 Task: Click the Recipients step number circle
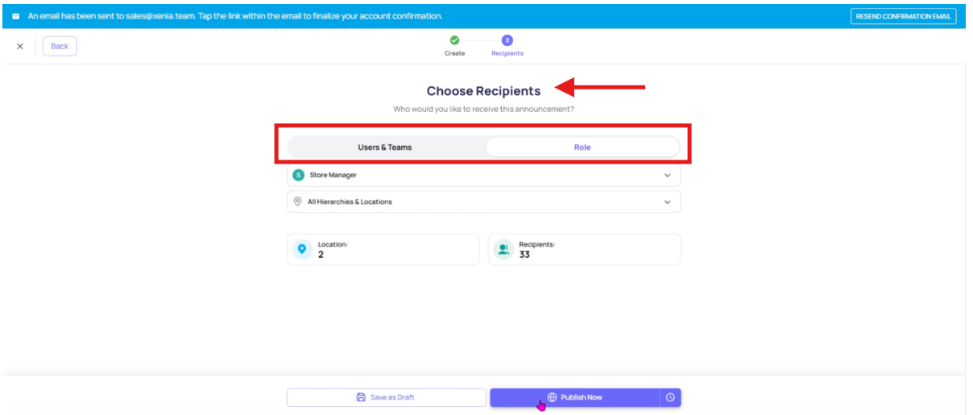[x=507, y=39]
